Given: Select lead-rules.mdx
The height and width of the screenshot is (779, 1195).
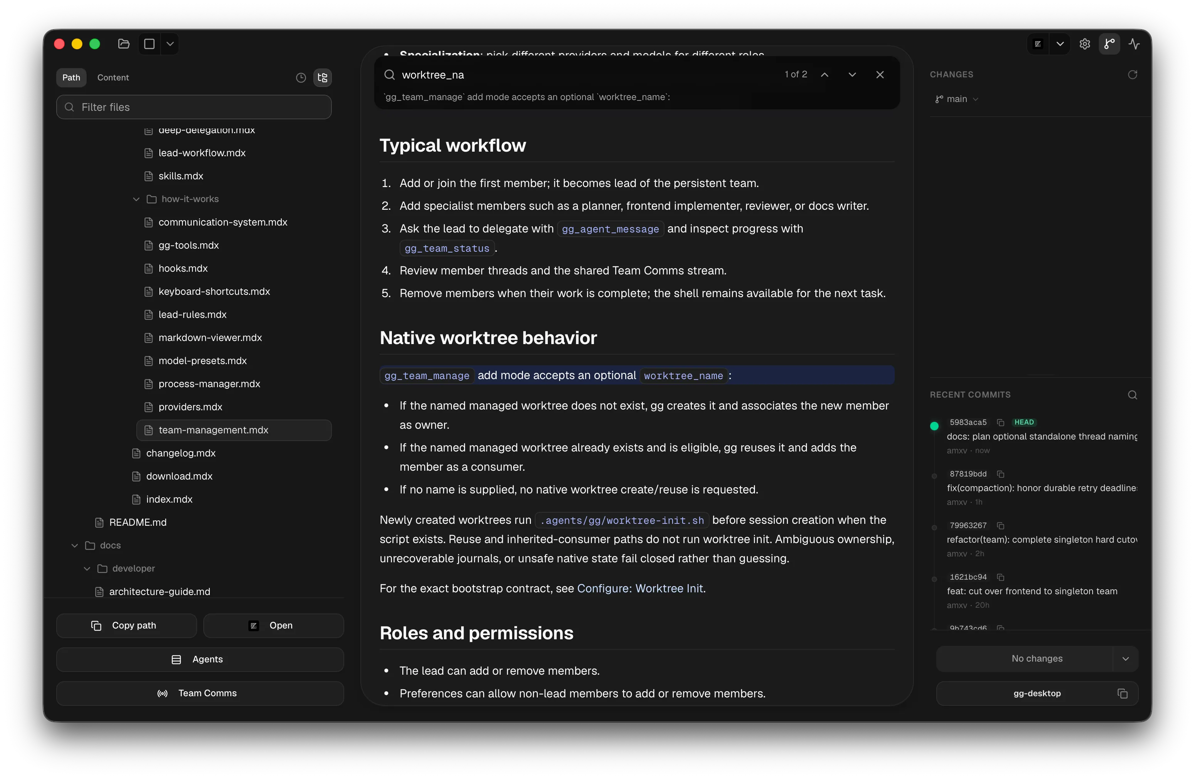Looking at the screenshot, I should click(x=192, y=314).
